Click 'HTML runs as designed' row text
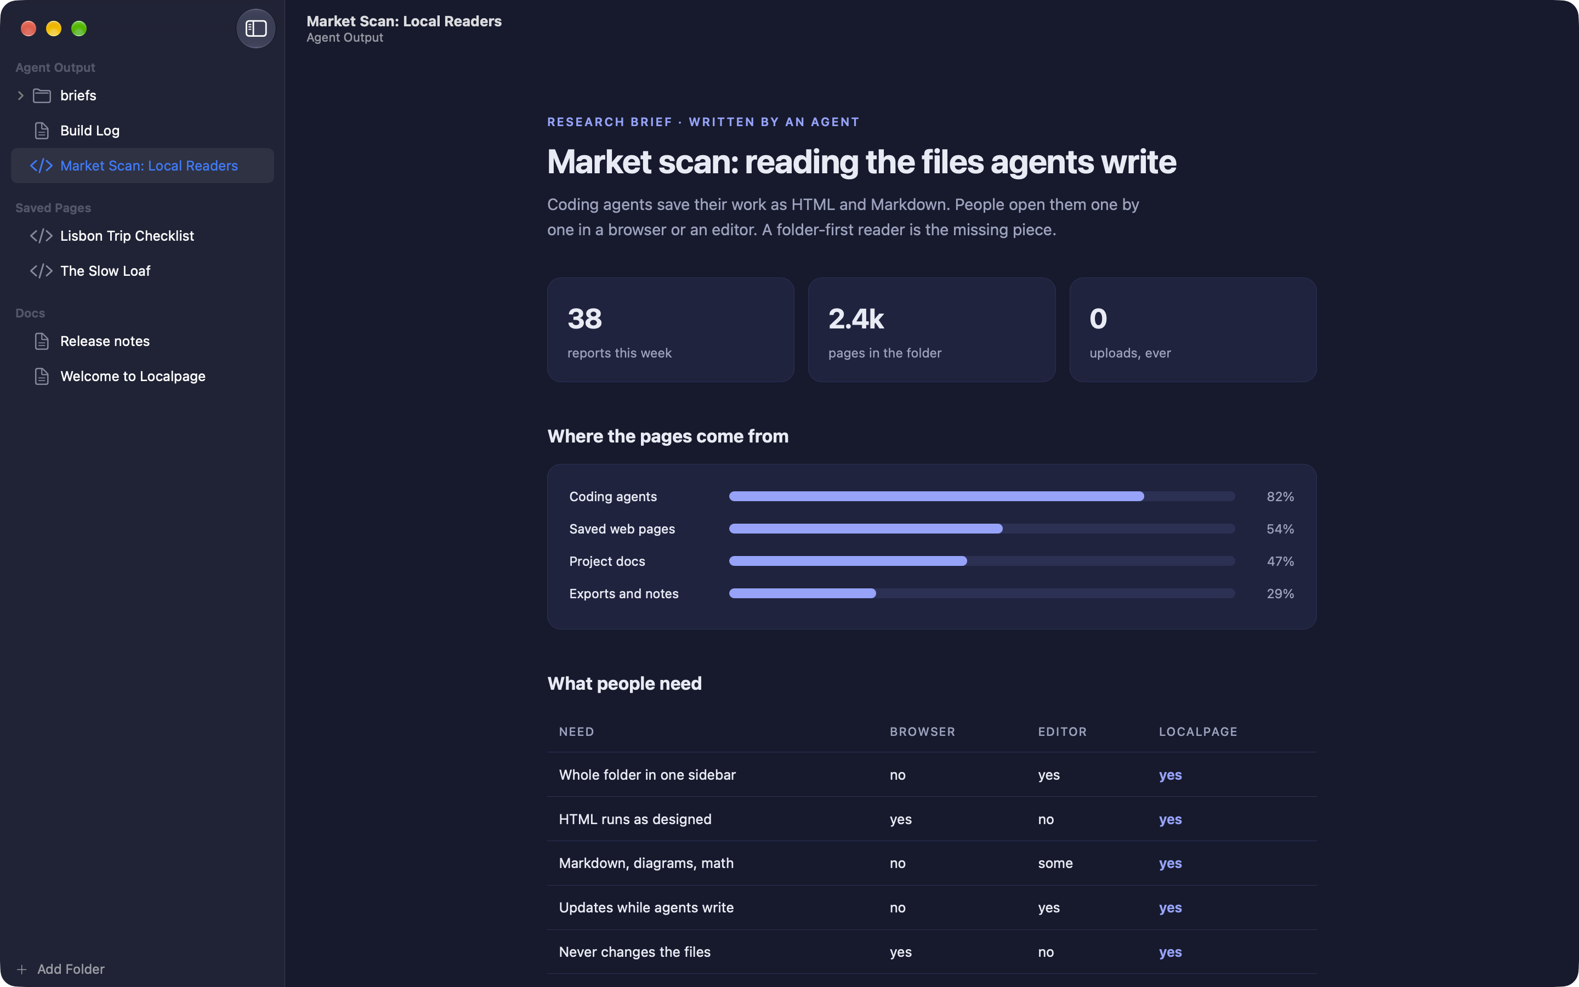Screen dimensions: 1579x987 click(635, 819)
